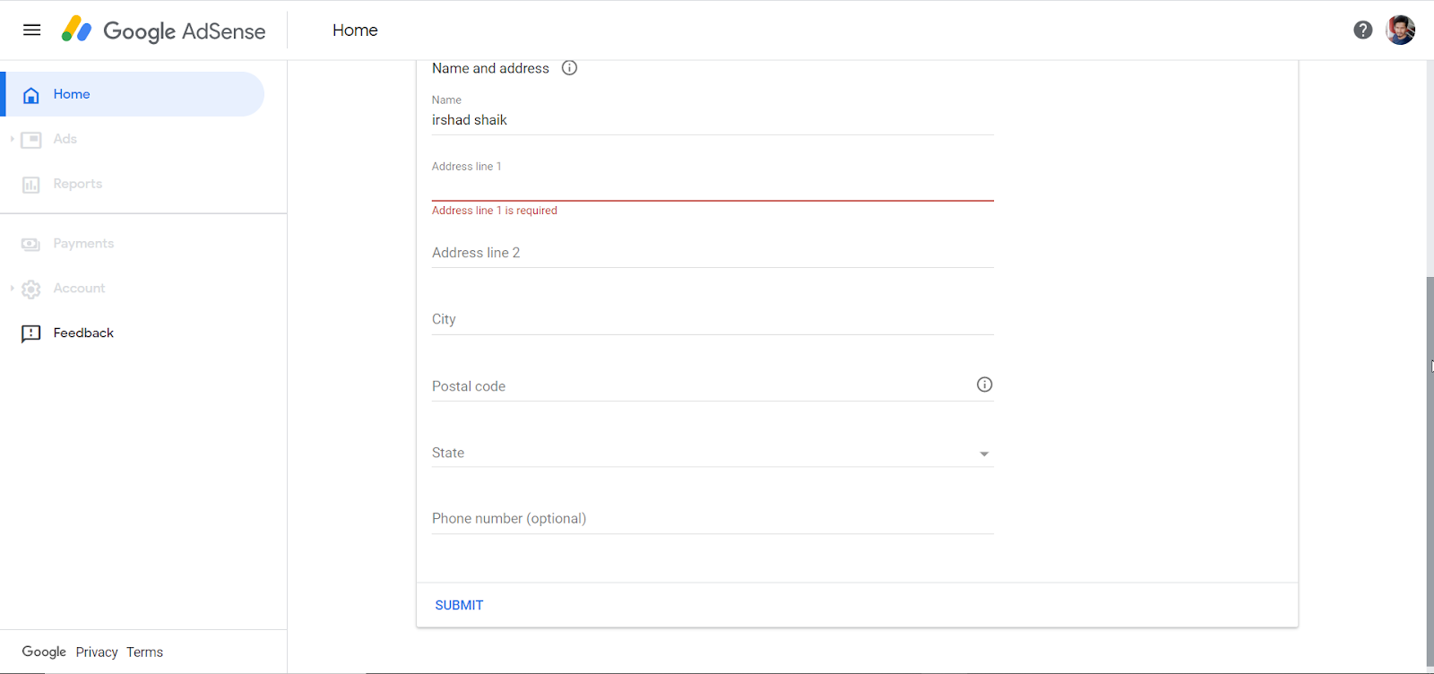
Task: Open the Help question mark icon
Action: (1362, 30)
